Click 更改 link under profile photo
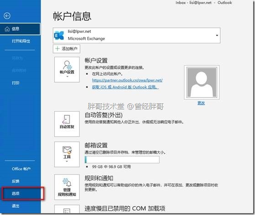Image resolution: width=255 pixels, height=215 pixels. pos(201,103)
